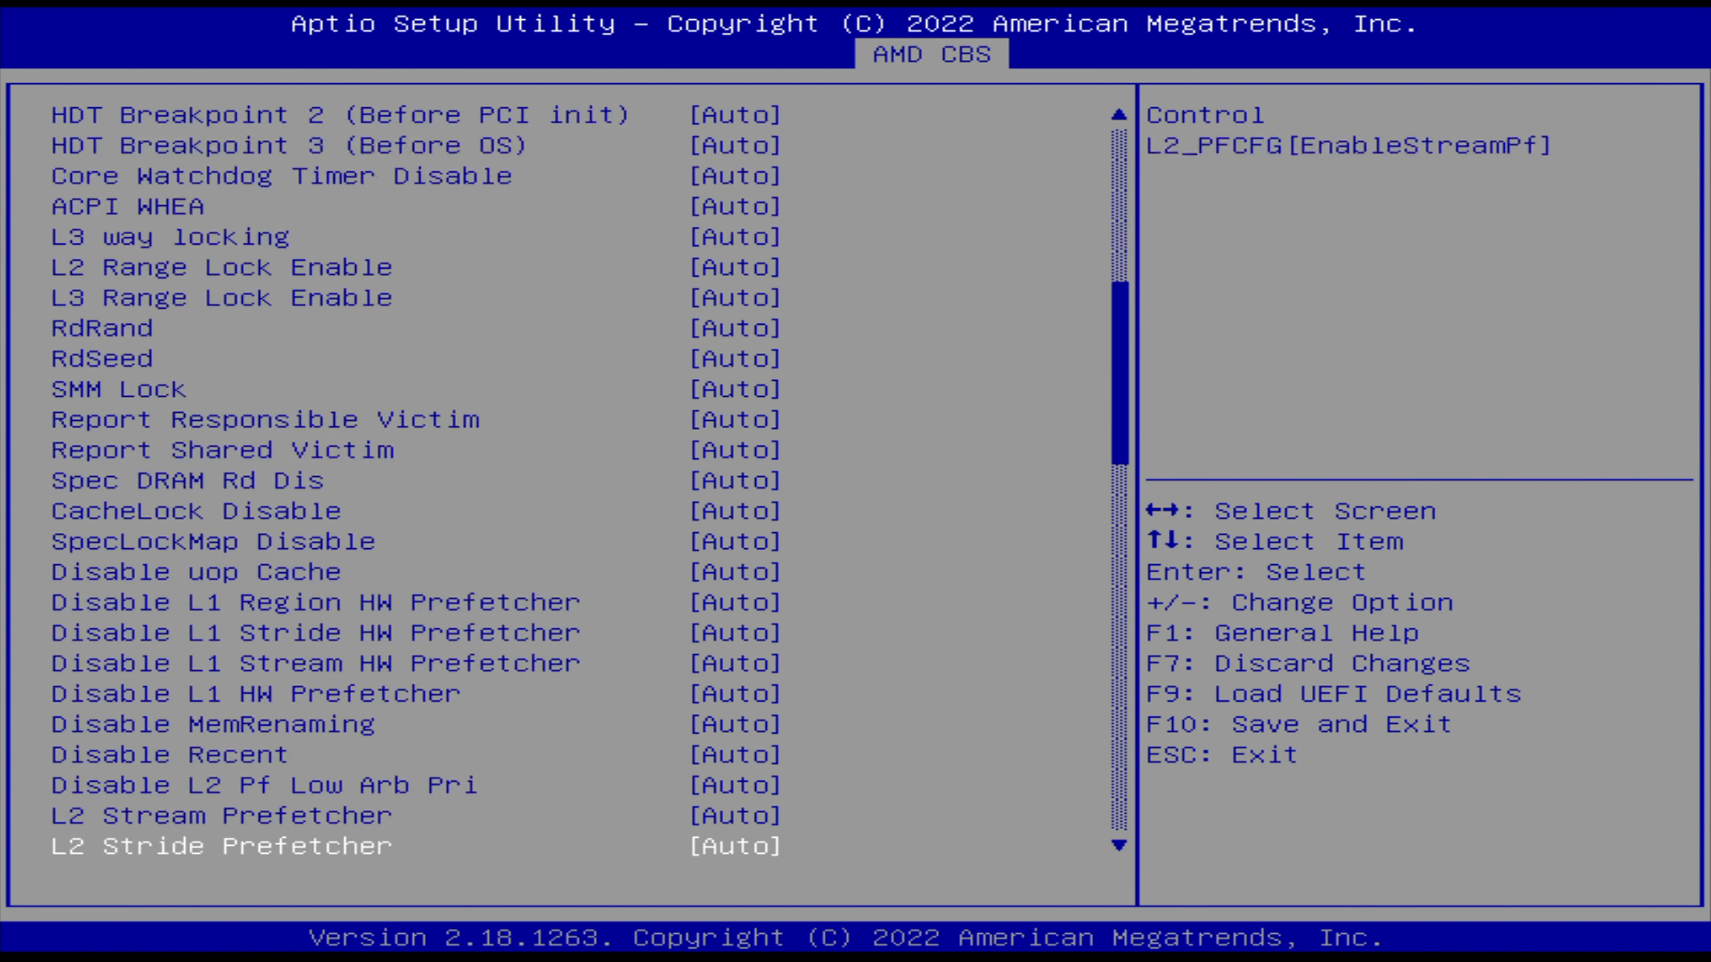Change the CacheLock Disable value
Viewport: 1711px width, 962px height.
point(735,511)
